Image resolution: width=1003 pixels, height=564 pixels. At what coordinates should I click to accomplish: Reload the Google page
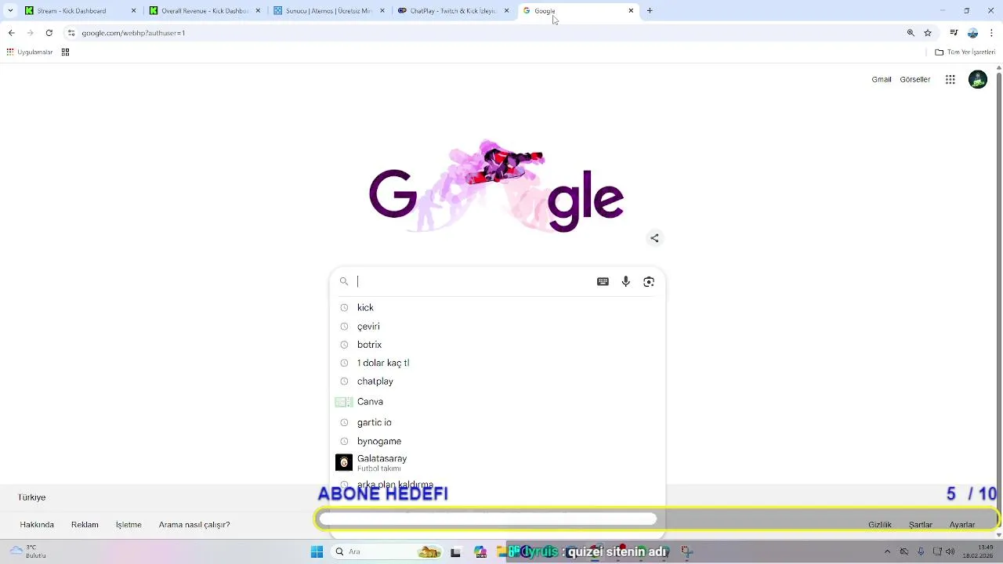point(49,33)
